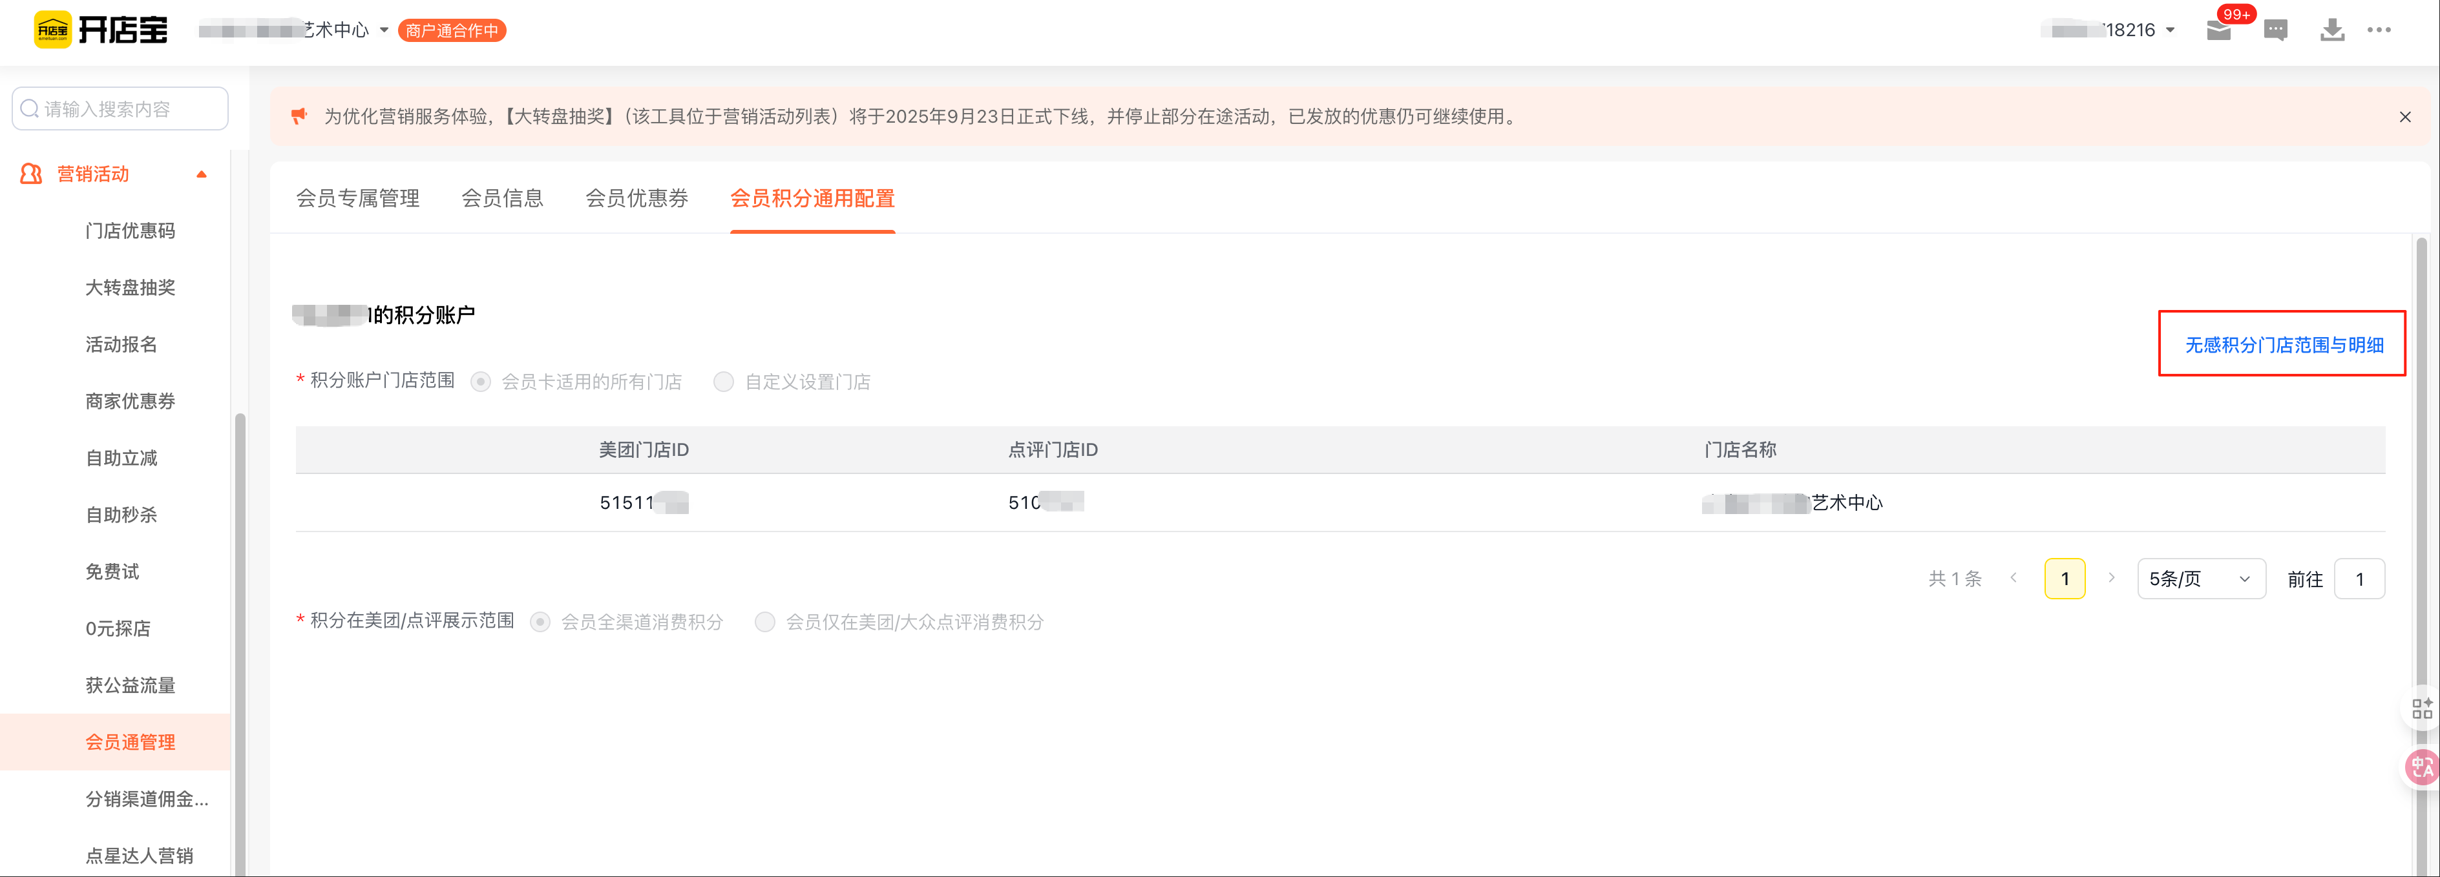Click the QR grid floating icon
Image resolution: width=2440 pixels, height=877 pixels.
[2422, 708]
